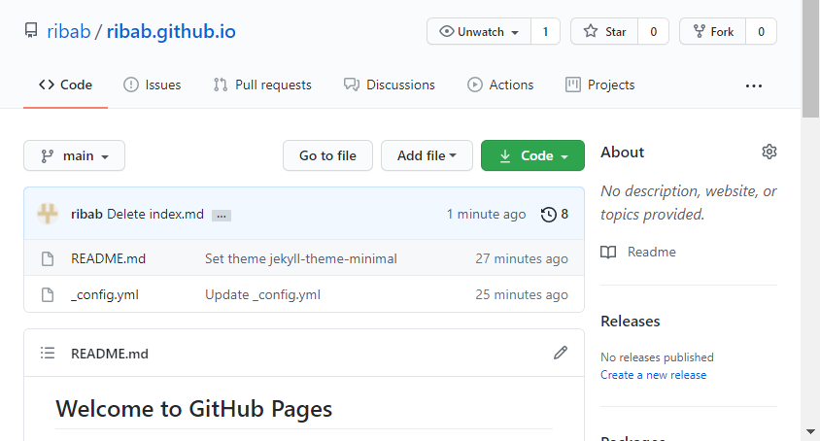Edit repository details with the gear icon
This screenshot has width=820, height=441.
click(x=769, y=152)
